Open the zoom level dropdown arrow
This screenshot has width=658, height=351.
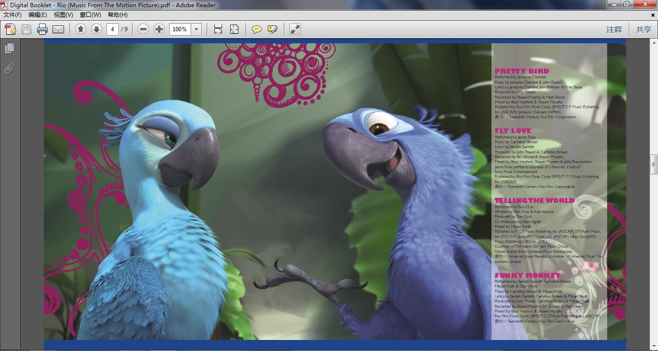196,29
